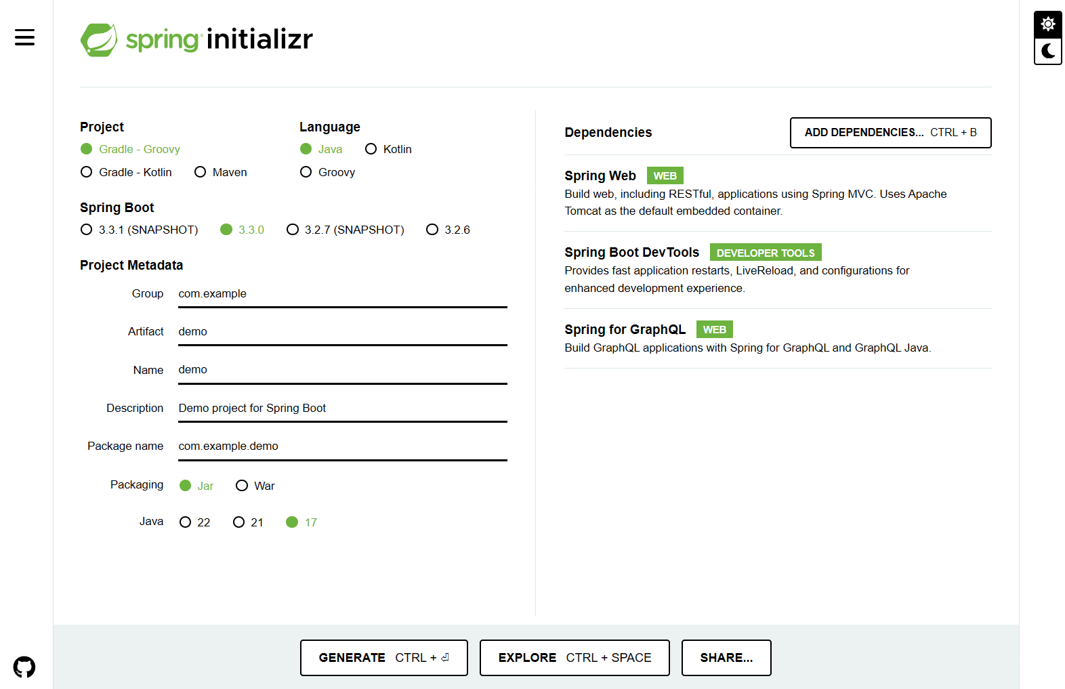Choose Spring Boot version 3.2.6
The height and width of the screenshot is (689, 1065).
click(x=448, y=230)
